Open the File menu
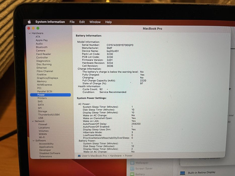 pos(72,22)
